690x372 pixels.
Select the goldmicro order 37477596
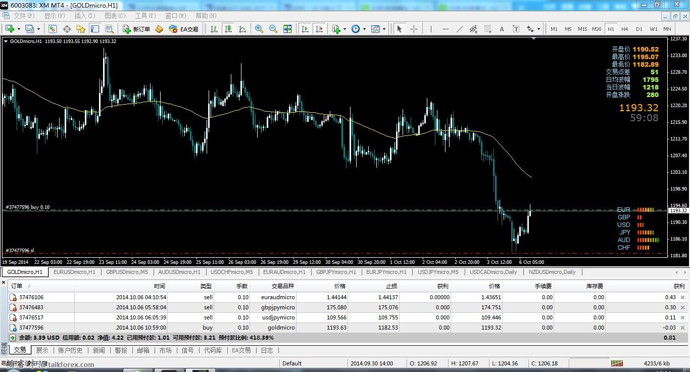(348, 328)
